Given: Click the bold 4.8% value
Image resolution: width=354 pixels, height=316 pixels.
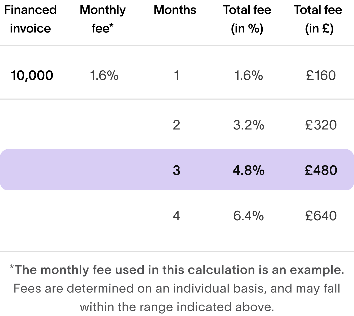Looking at the screenshot, I should (x=248, y=170).
